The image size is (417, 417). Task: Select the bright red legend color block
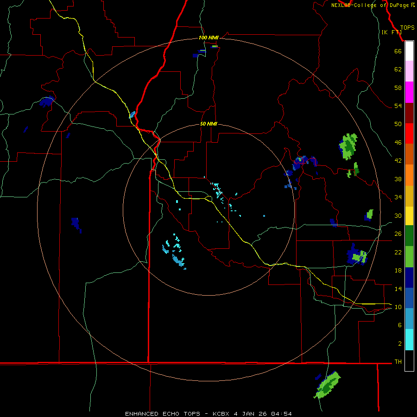click(409, 133)
